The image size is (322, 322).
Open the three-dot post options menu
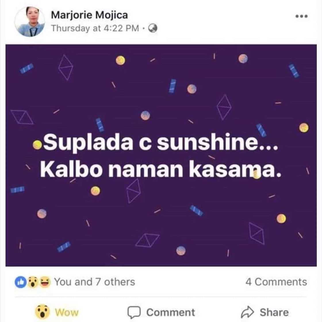pos(302,16)
